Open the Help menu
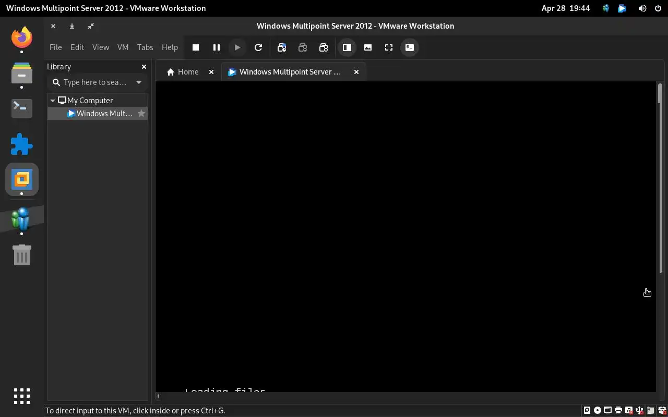This screenshot has width=668, height=417. (170, 47)
